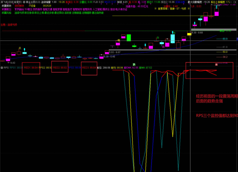The image size is (238, 172).
Task: Click the large green candlestick
Action: point(129,38)
